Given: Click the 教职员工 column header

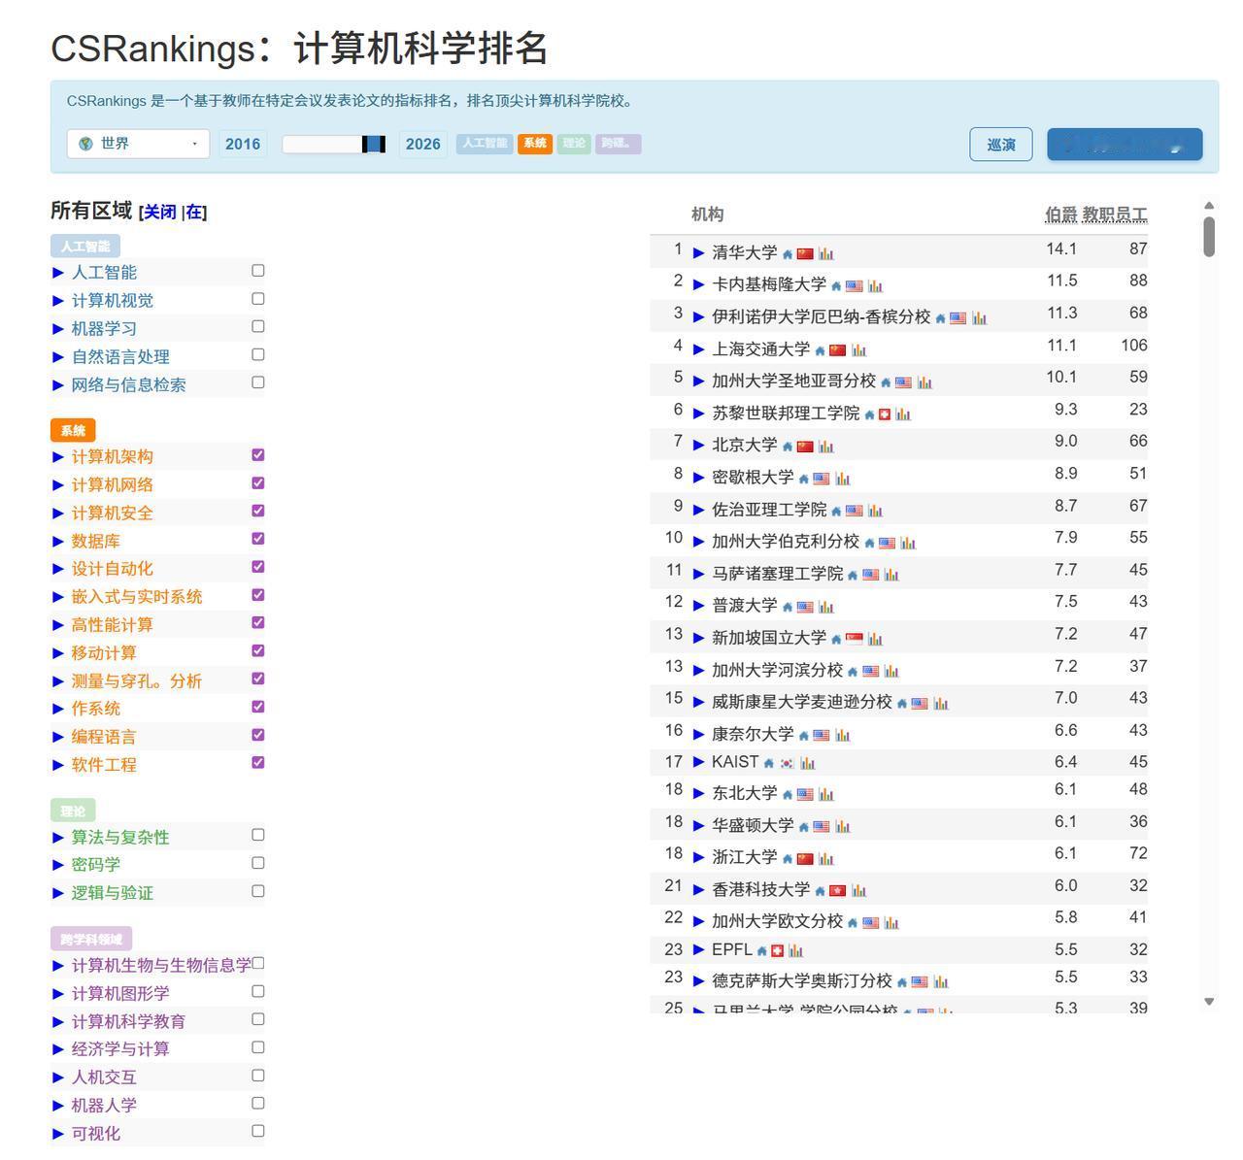Looking at the screenshot, I should click(1115, 215).
